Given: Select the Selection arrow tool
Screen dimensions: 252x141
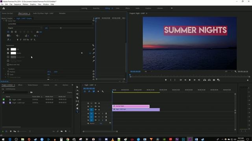Looking at the screenshot, I should coord(77,87).
